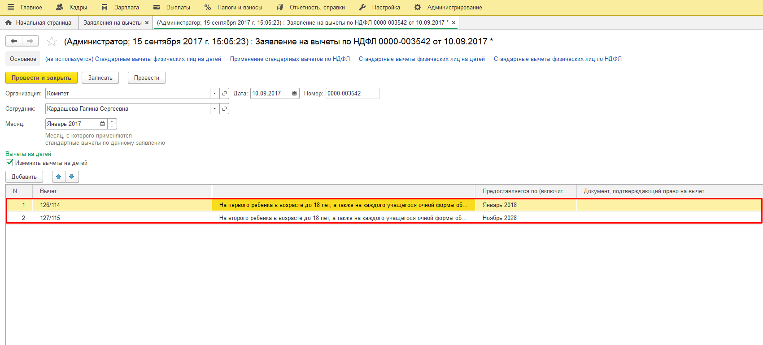Image resolution: width=763 pixels, height=345 pixels.
Task: Click the Добавить button
Action: (x=24, y=177)
